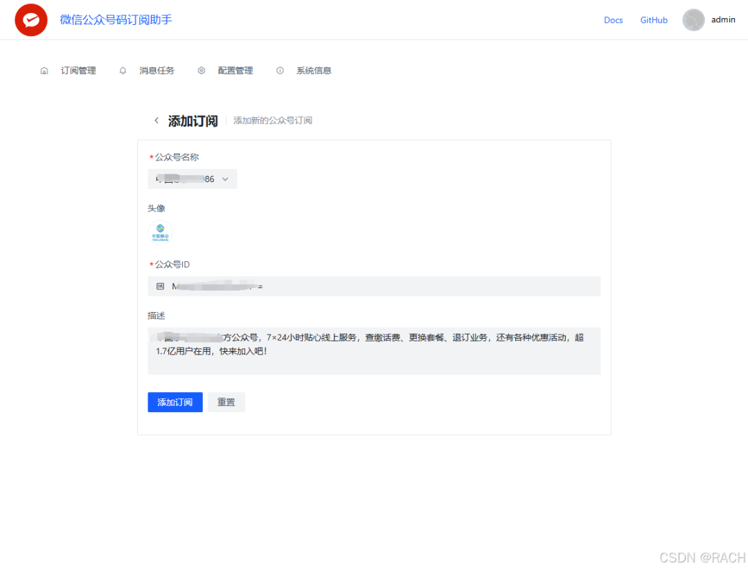The height and width of the screenshot is (570, 748).
Task: Open the 公众号名称 dropdown
Action: tap(192, 179)
